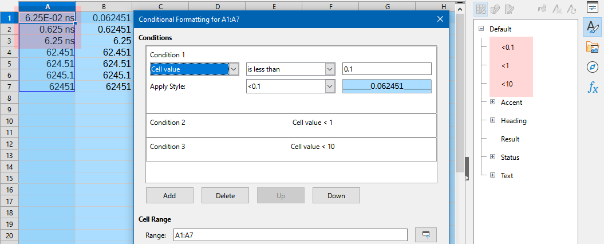604x244 pixels.
Task: Click the Delete condition button
Action: coord(225,195)
